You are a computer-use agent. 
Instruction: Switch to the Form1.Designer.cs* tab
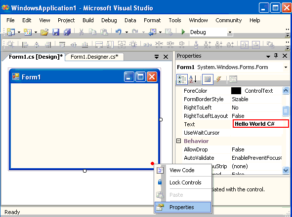pos(94,57)
